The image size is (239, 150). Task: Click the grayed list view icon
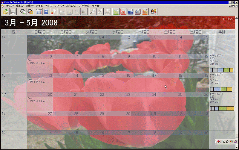click(x=77, y=12)
